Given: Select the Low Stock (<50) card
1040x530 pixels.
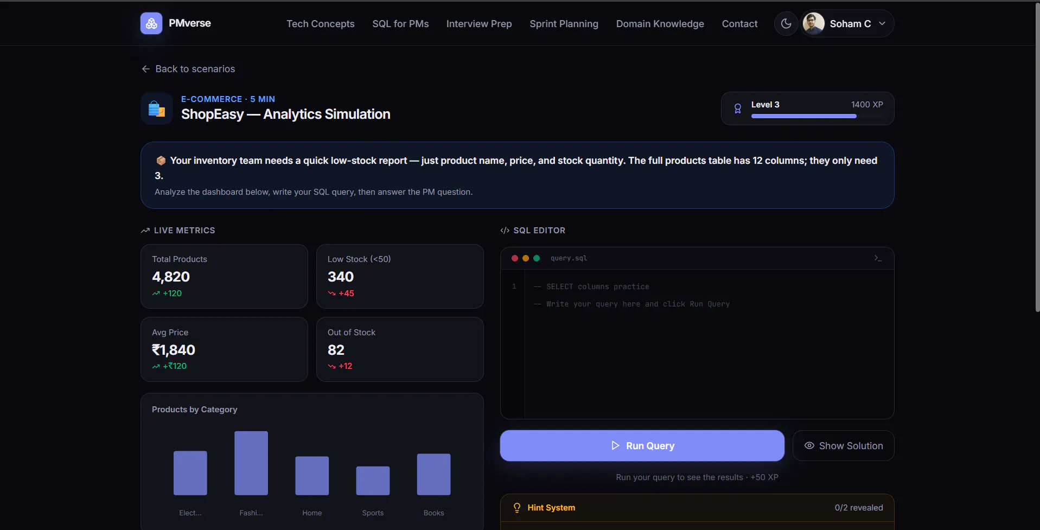Looking at the screenshot, I should point(400,277).
